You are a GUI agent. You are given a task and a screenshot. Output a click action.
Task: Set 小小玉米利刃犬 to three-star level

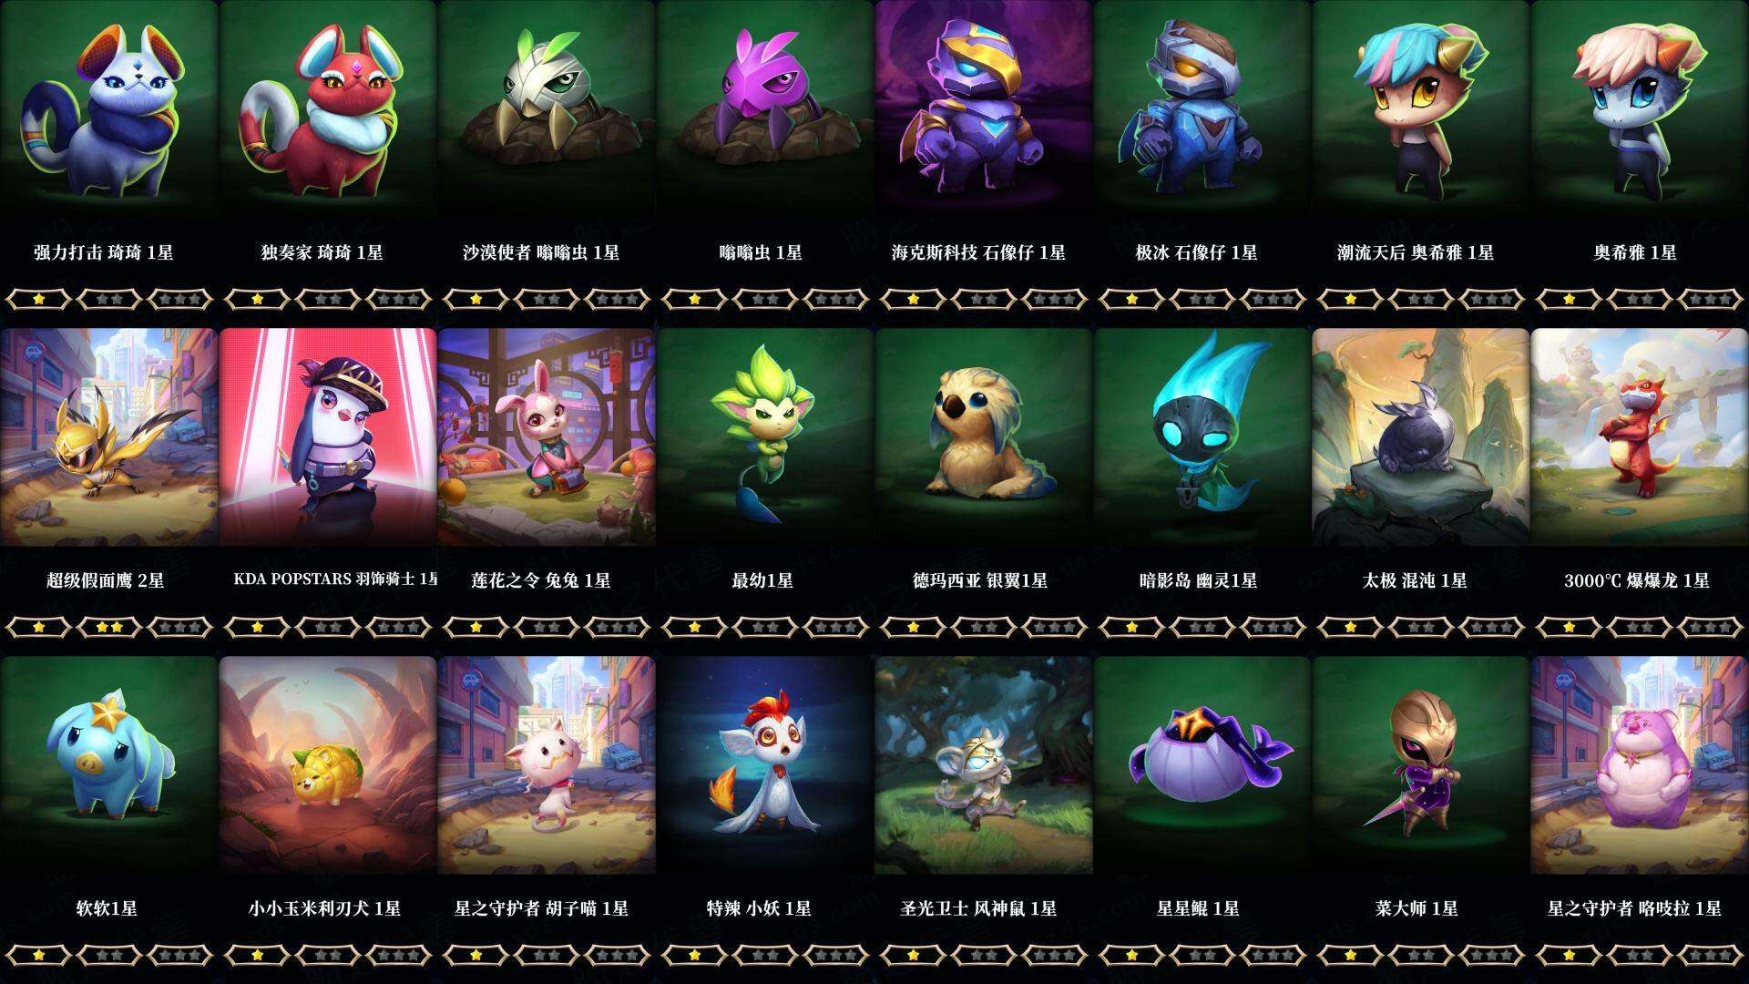[399, 955]
